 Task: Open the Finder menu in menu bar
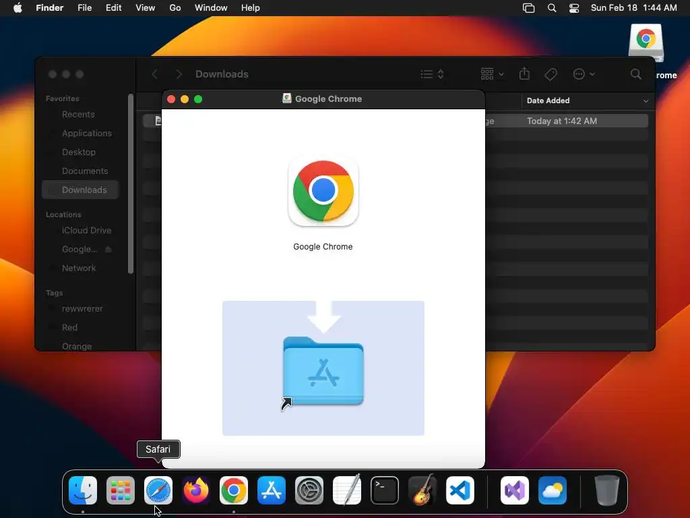pyautogui.click(x=50, y=8)
